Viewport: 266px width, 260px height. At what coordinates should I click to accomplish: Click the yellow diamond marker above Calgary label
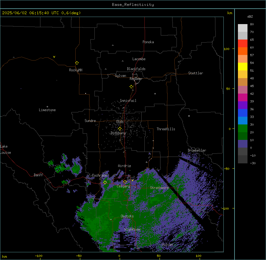(x=125, y=182)
